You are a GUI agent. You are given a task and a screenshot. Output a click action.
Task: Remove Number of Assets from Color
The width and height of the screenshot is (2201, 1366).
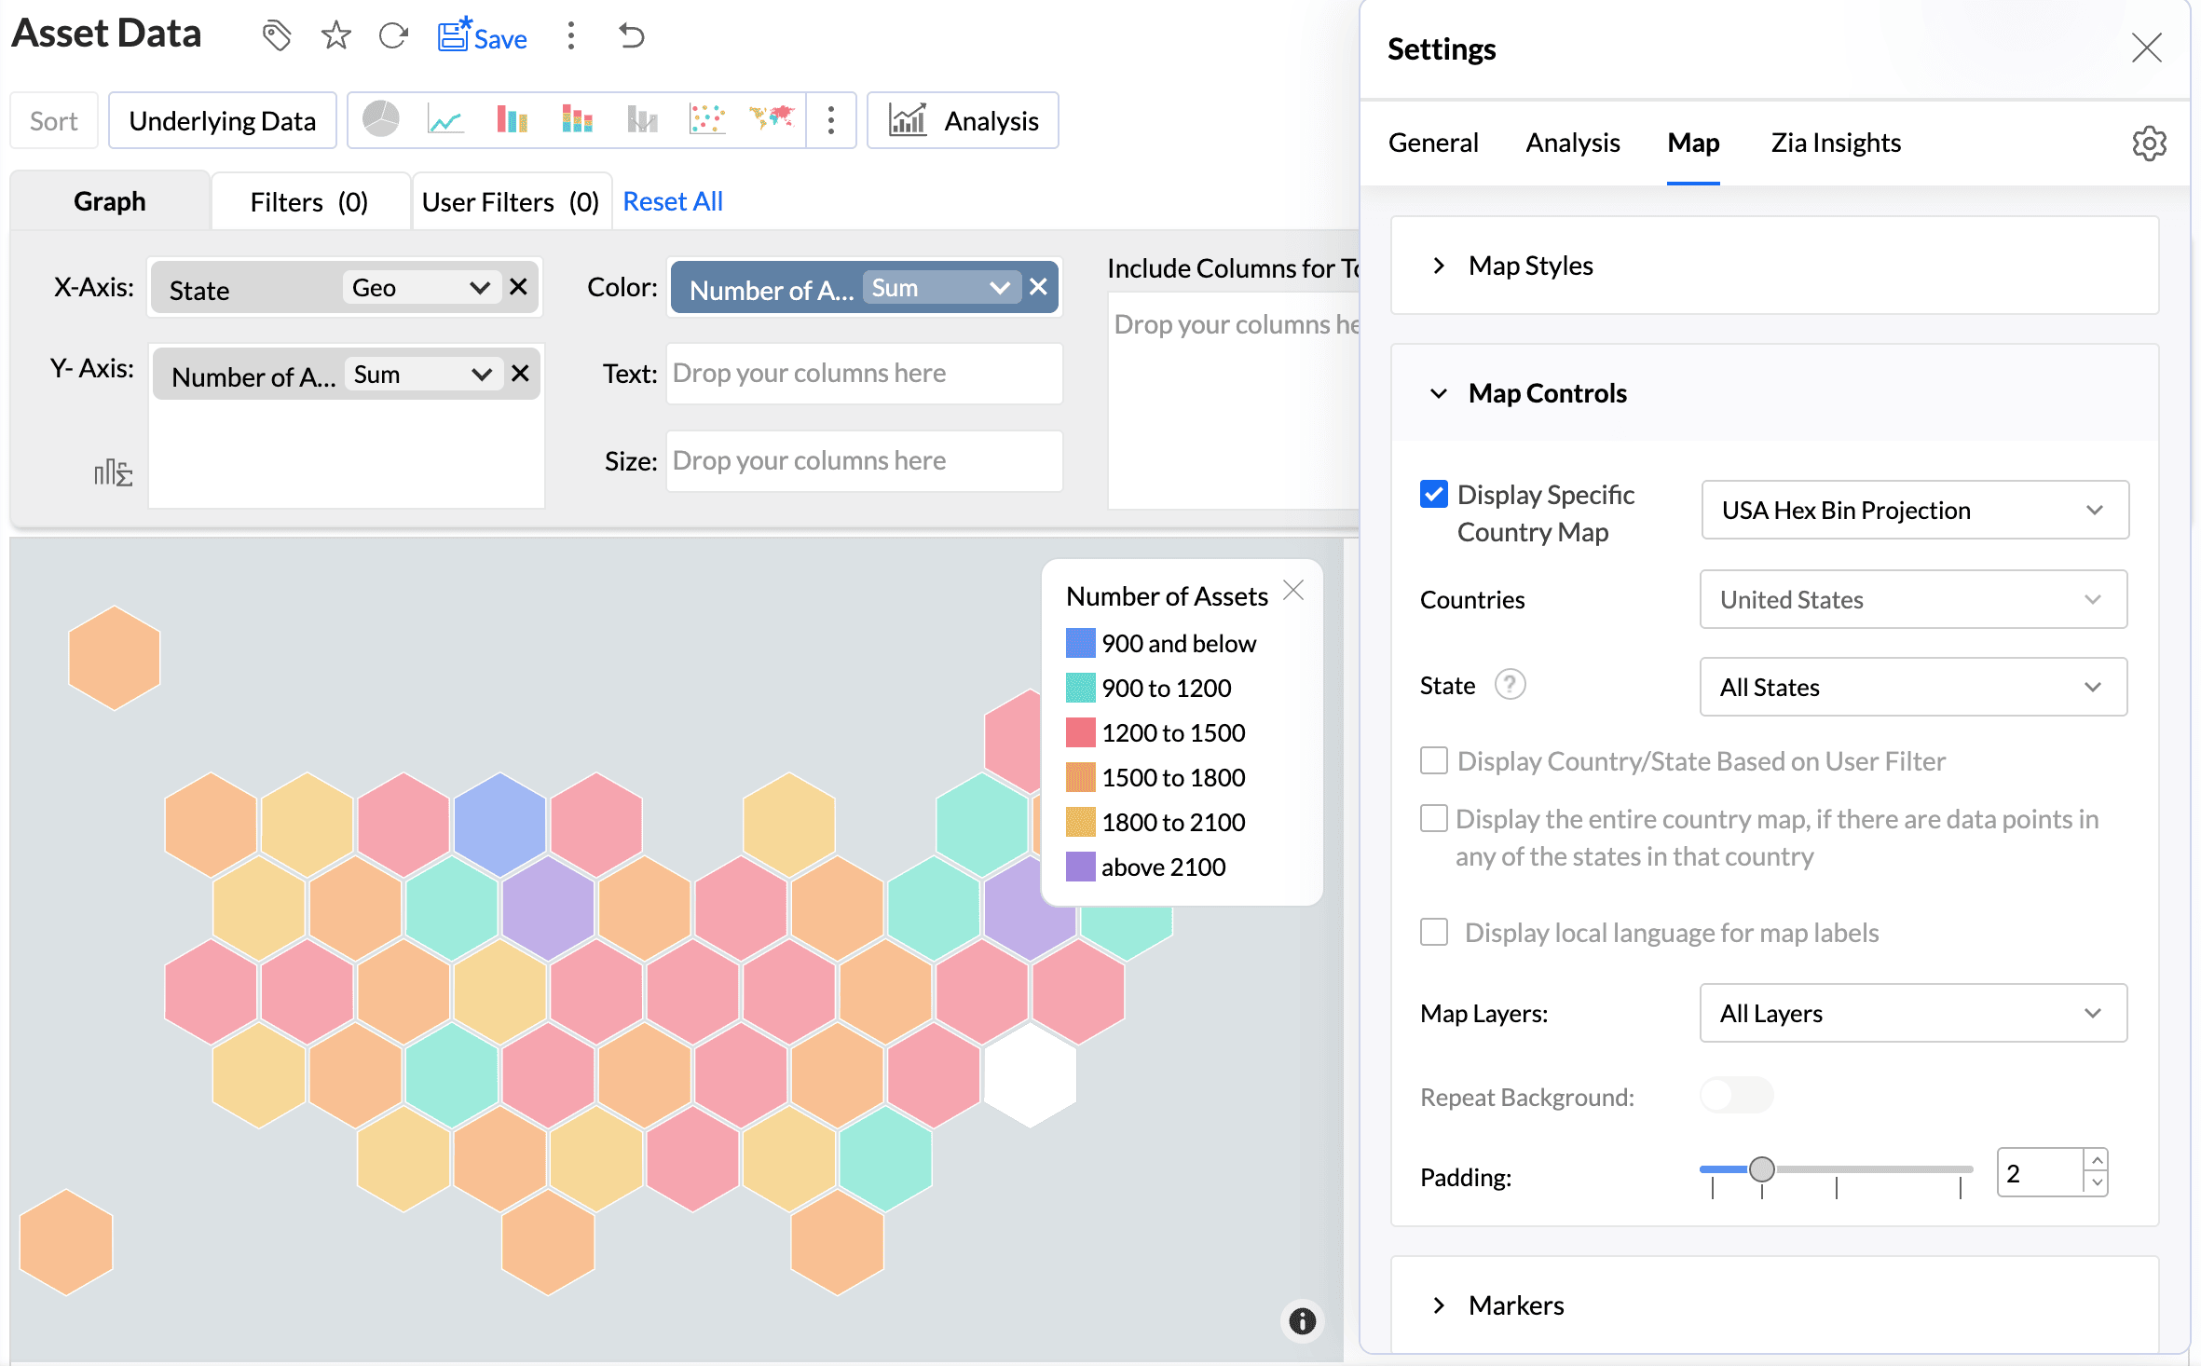click(x=1038, y=287)
